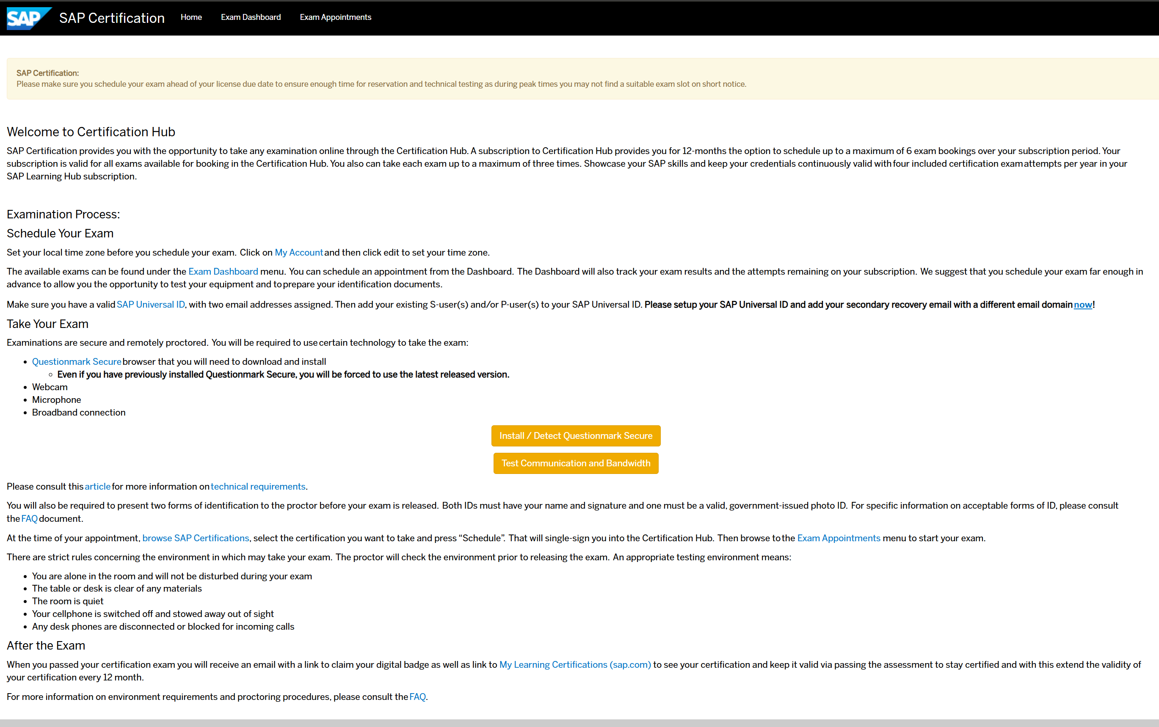Click the SAP logo icon
The height and width of the screenshot is (727, 1159).
pos(29,18)
